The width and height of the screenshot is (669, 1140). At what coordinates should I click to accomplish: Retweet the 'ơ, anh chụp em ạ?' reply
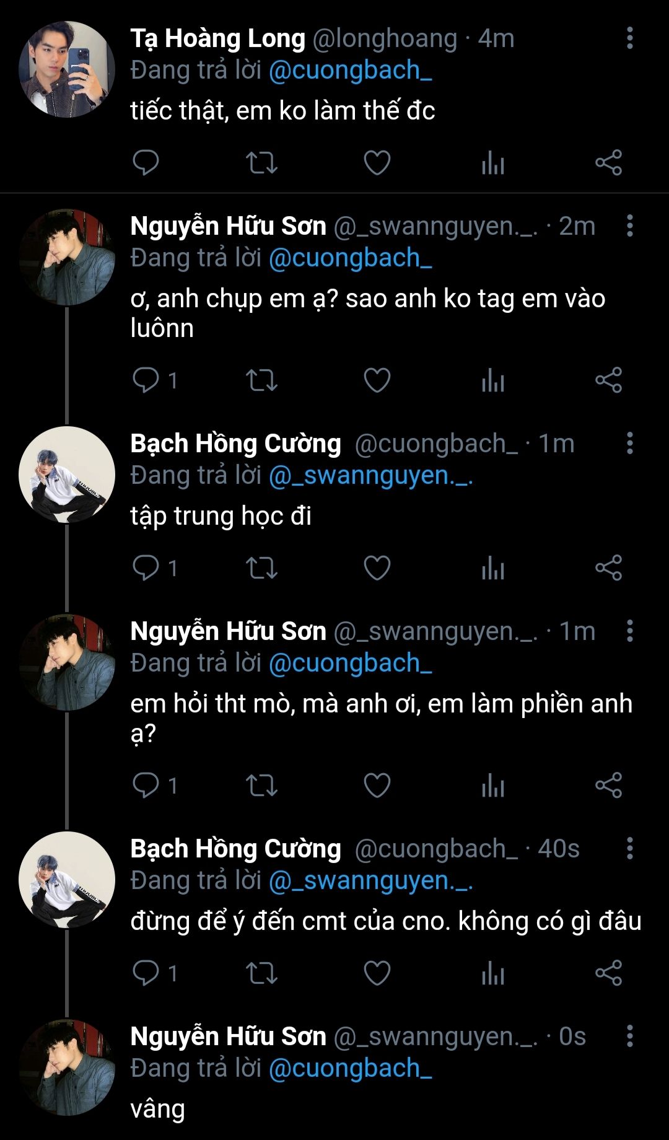point(261,380)
